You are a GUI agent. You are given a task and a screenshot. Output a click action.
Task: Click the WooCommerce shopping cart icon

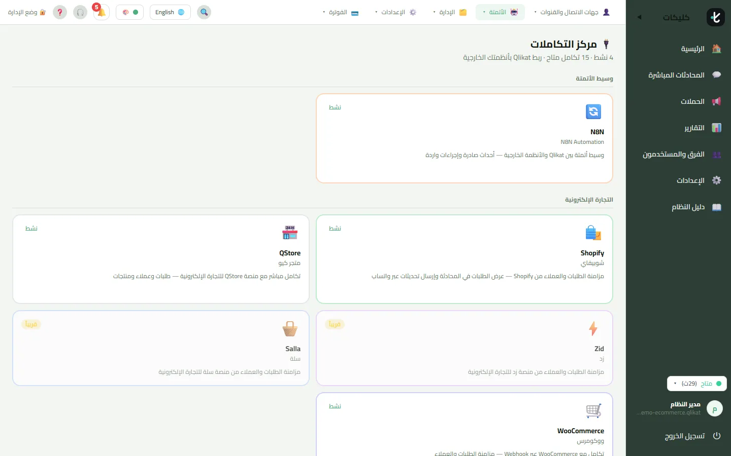click(x=593, y=410)
